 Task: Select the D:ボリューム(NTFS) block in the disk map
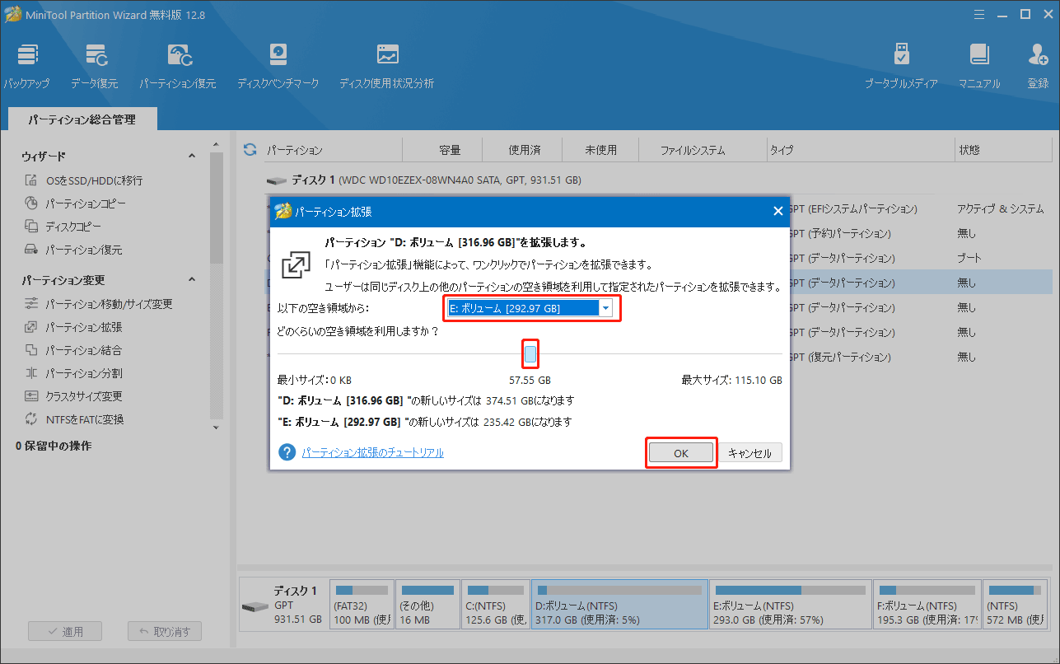[x=619, y=605]
